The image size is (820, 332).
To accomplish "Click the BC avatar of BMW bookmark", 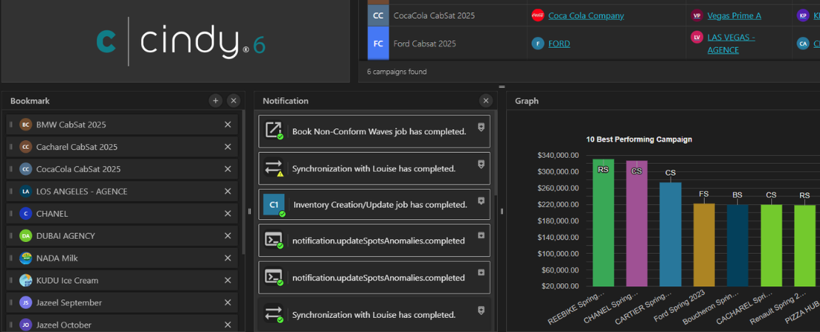I will coord(26,125).
